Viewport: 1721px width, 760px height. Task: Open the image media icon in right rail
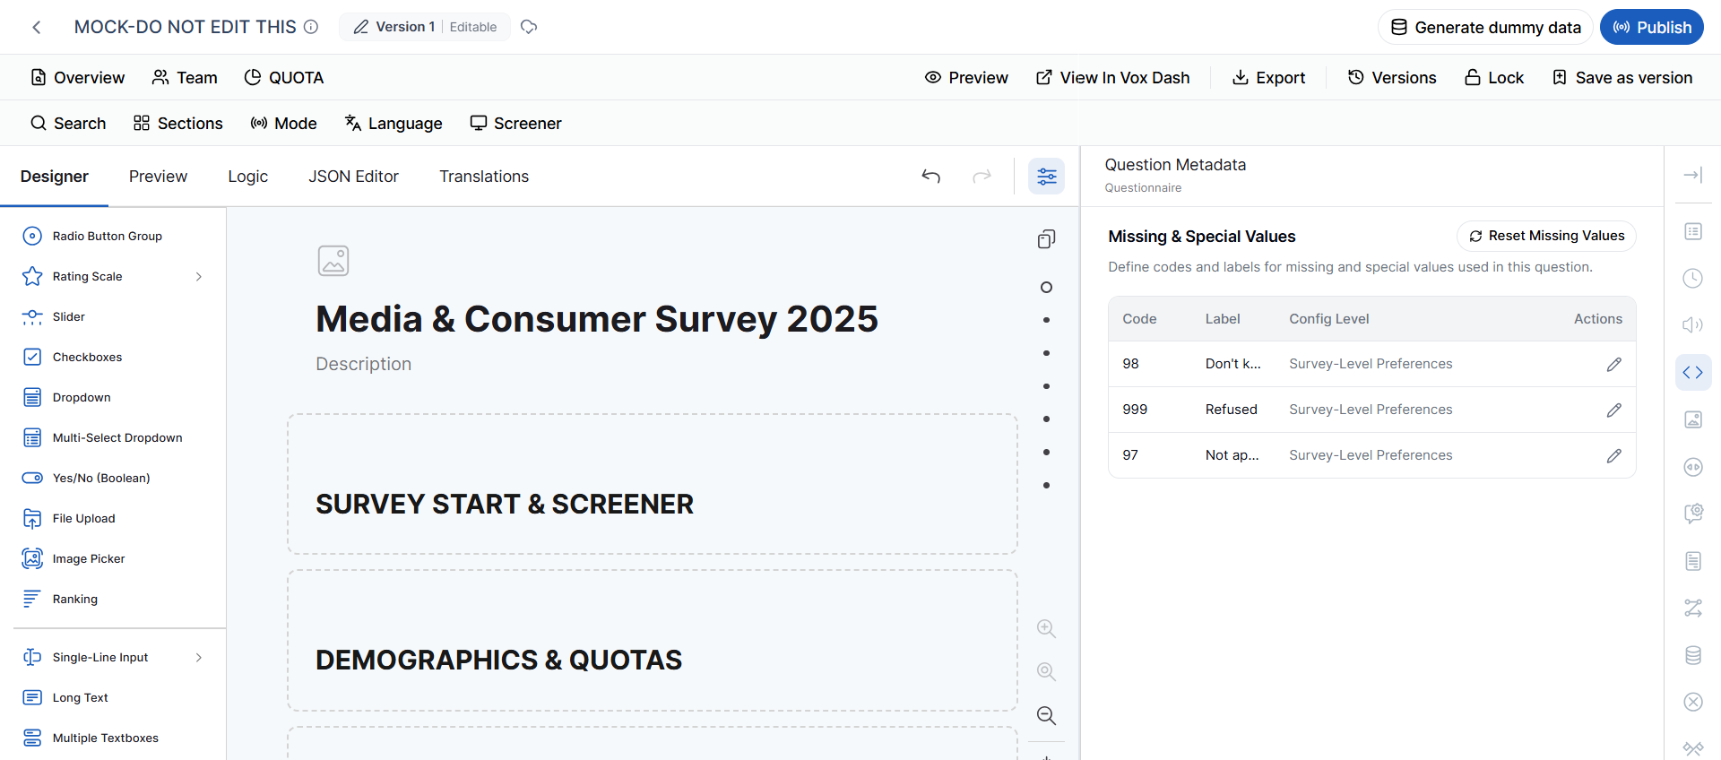1693,419
